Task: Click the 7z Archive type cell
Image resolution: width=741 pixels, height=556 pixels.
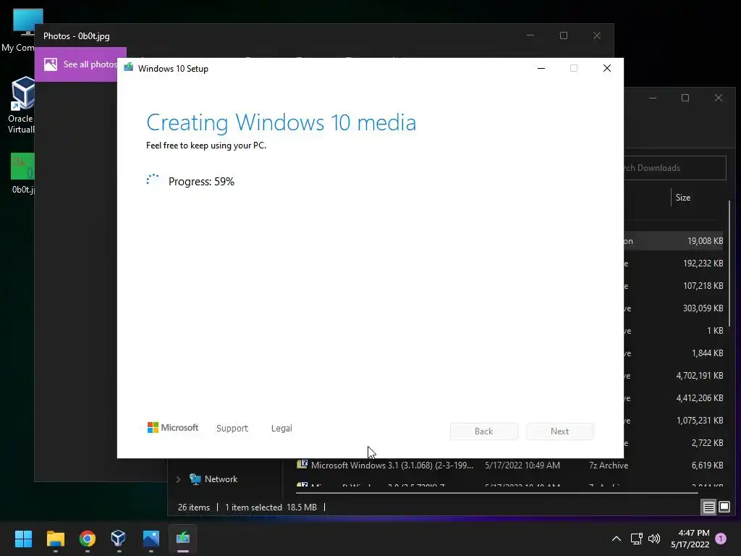Action: coord(608,466)
